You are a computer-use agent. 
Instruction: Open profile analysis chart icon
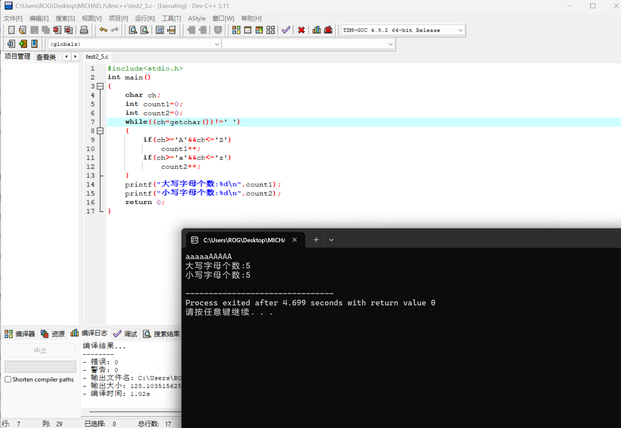pos(316,30)
